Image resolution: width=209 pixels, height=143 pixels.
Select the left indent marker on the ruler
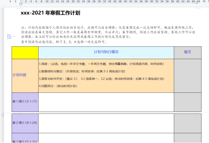click(x=21, y=3)
